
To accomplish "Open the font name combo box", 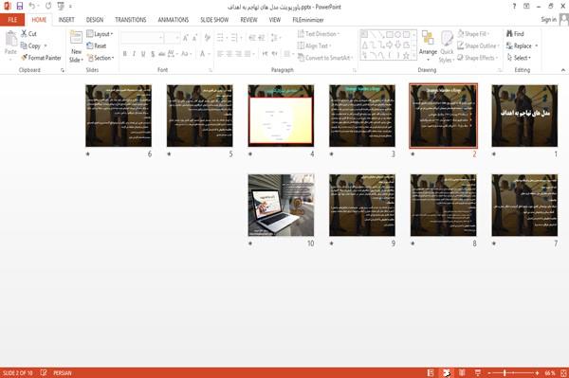I will click(142, 38).
